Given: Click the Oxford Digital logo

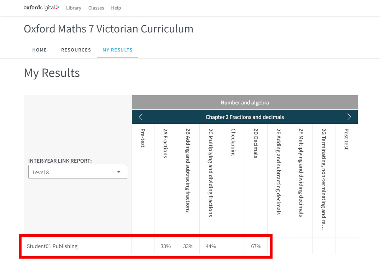Looking at the screenshot, I should coord(41,7).
